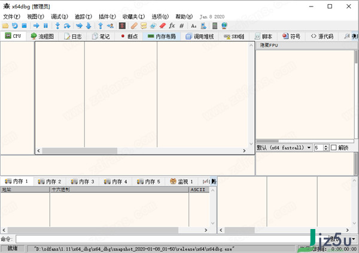Switch to the 流程图 tab
The height and width of the screenshot is (253, 359).
coord(42,36)
